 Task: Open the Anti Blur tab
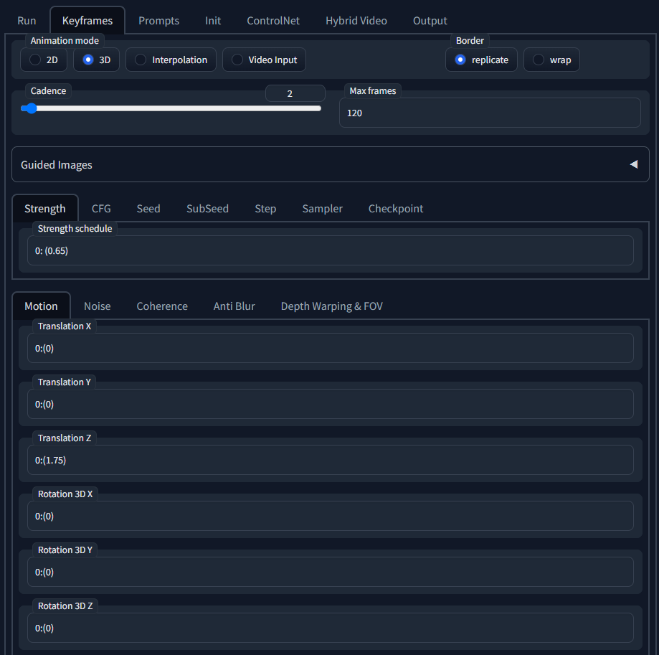click(234, 306)
